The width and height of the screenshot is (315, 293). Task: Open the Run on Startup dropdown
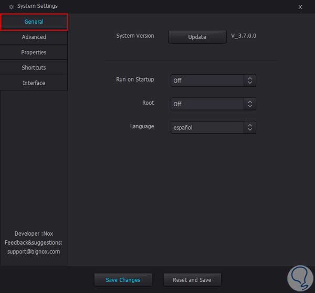(x=213, y=80)
